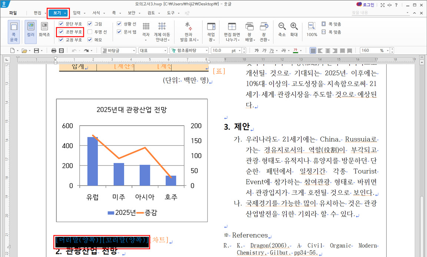Screen dimensions: 427x257
Task: Create a new document icon
Action: 12,50
